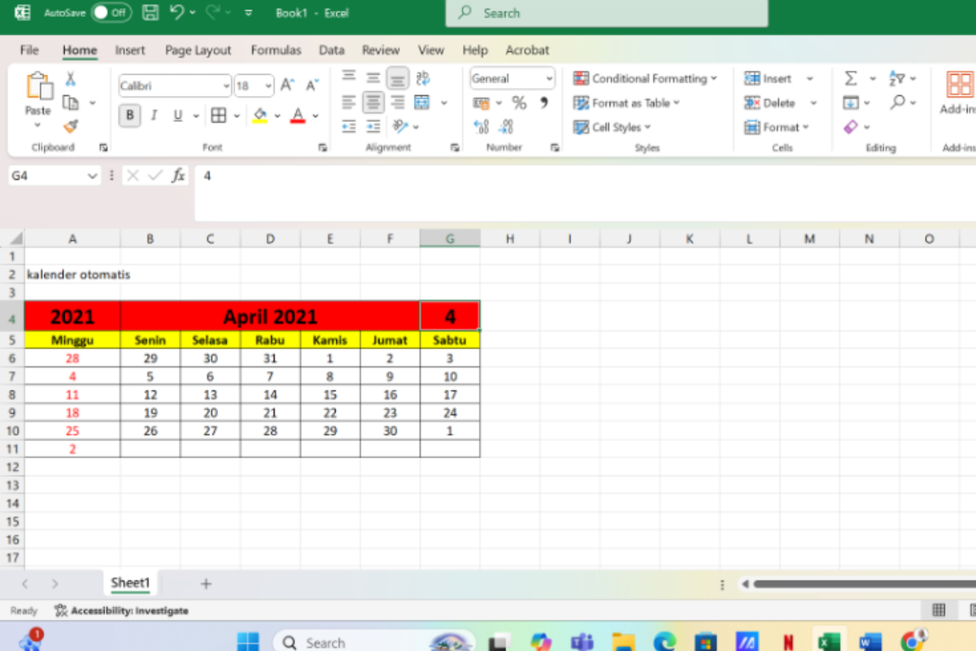Click the Decrease Font Size icon
Viewport: 976px width, 651px height.
[x=312, y=85]
